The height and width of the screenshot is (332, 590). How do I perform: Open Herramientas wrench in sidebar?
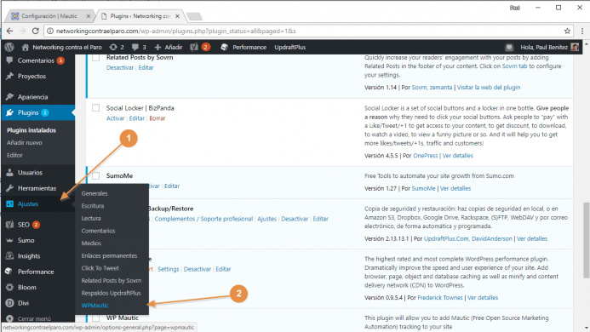(9, 188)
